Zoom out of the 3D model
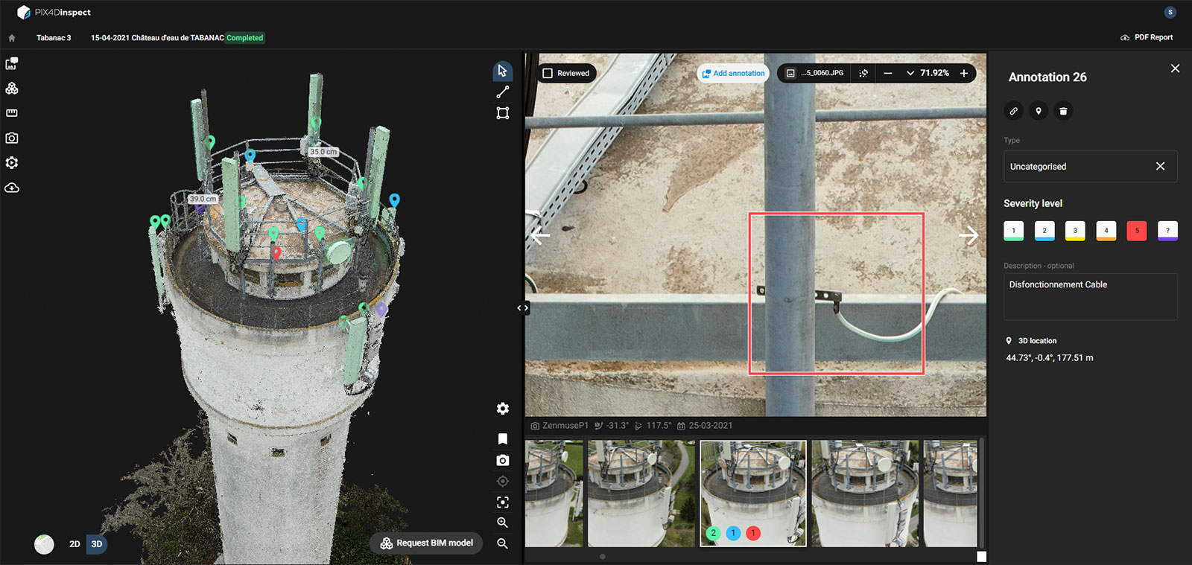 coord(503,544)
